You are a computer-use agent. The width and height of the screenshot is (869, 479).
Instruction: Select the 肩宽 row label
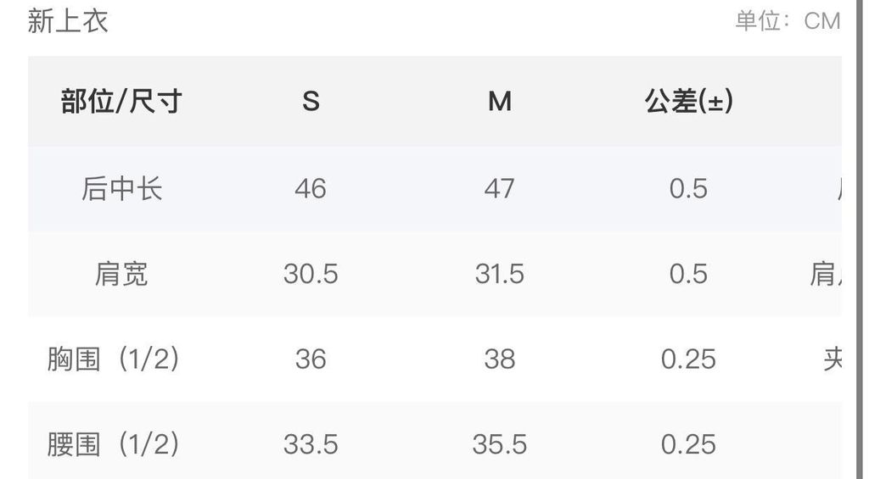(x=121, y=274)
